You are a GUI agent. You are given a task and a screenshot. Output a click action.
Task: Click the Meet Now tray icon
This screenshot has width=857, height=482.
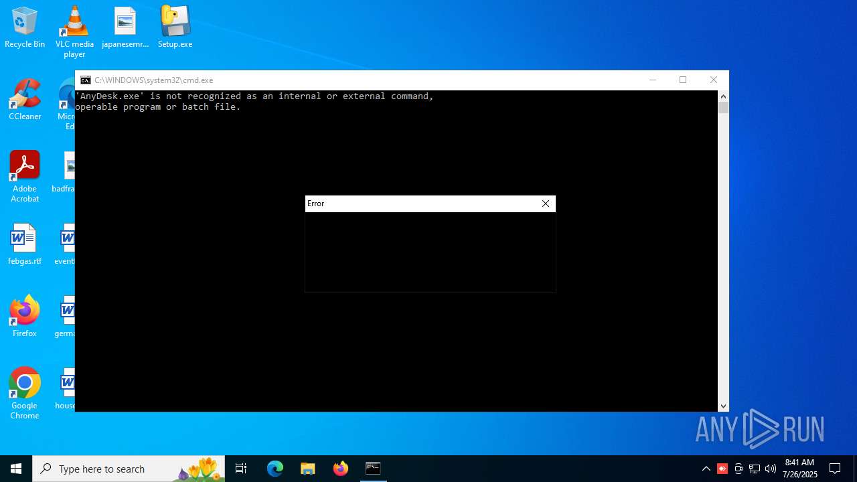pos(738,469)
